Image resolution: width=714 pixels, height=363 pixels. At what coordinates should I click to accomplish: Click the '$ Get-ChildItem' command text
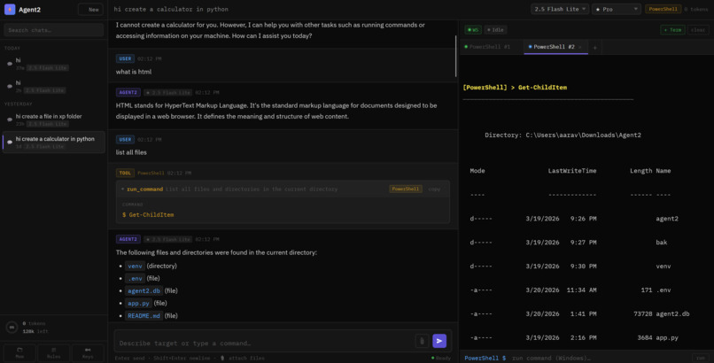point(148,215)
